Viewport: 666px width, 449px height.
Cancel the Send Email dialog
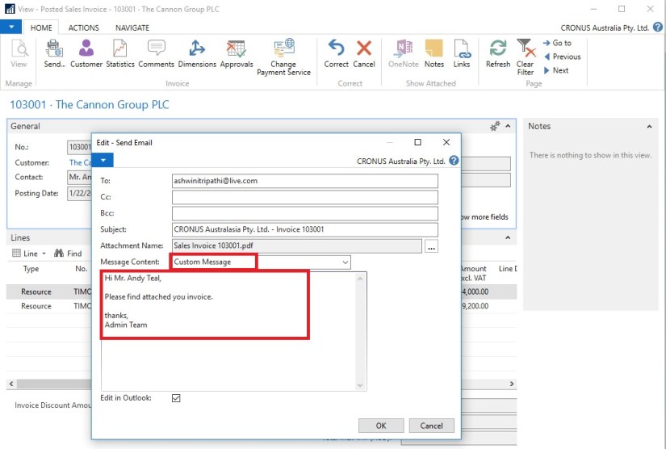pos(431,426)
